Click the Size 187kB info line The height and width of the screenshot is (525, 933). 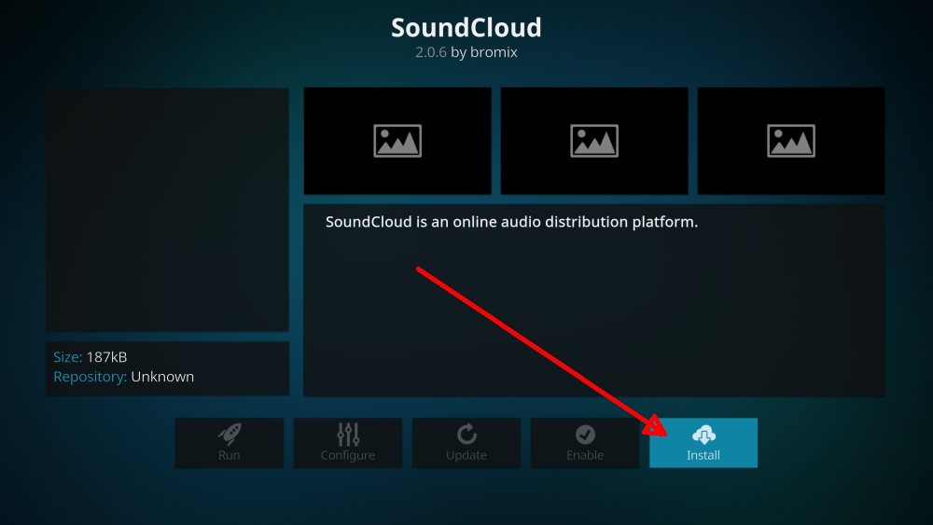[x=90, y=357]
